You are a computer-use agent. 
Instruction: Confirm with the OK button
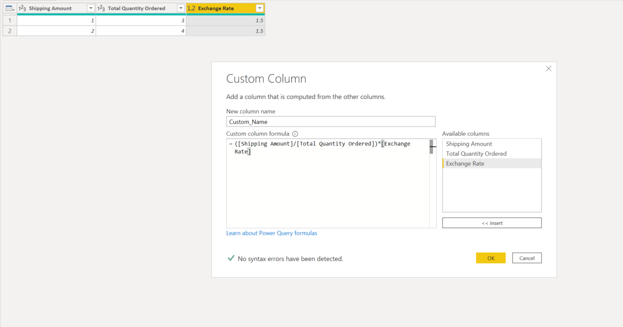[491, 258]
